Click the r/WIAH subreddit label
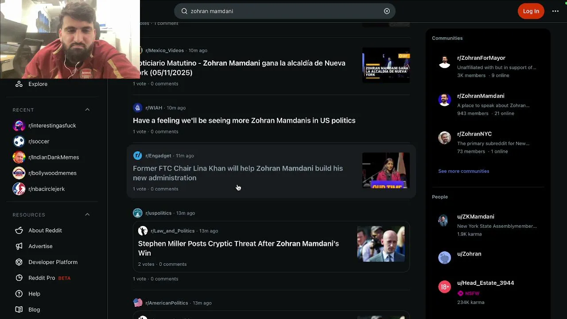Viewport: 567px width, 319px height. pos(154,108)
